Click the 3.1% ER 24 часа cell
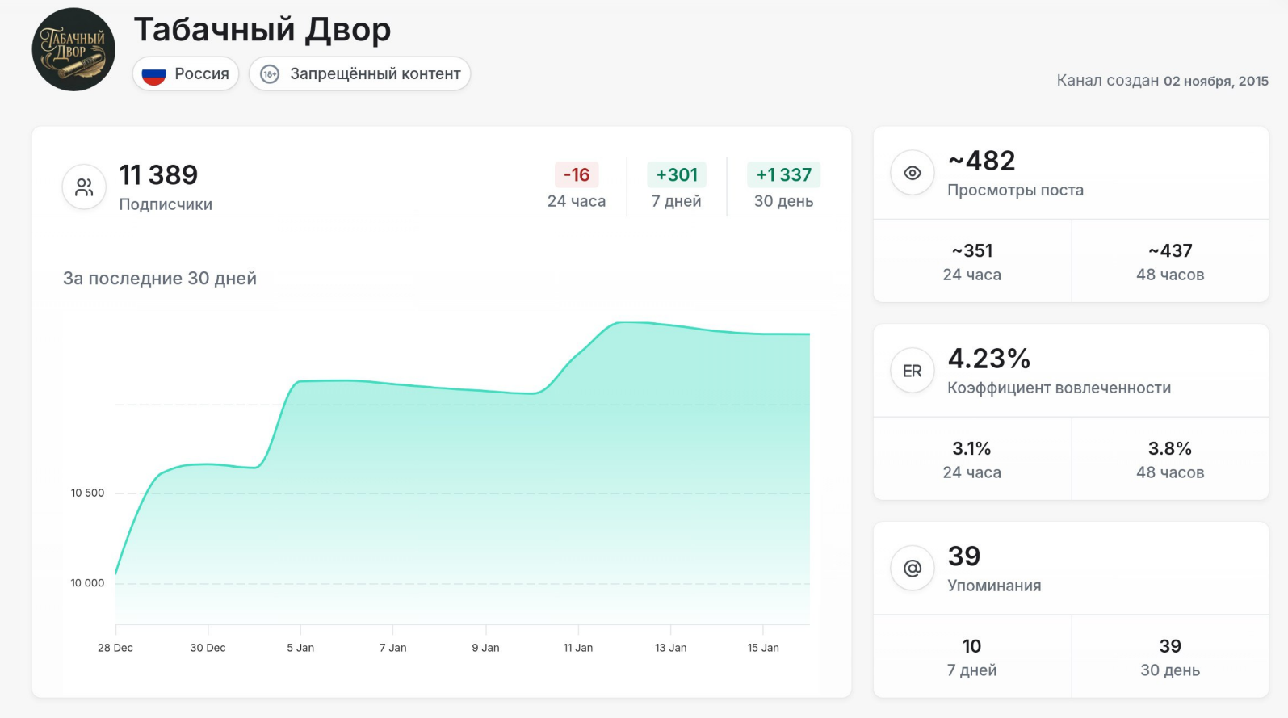This screenshot has width=1288, height=718. [972, 460]
